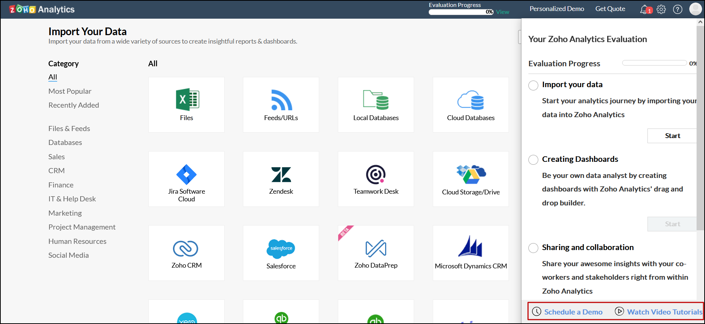Open the notifications bell
The height and width of the screenshot is (324, 705).
tap(645, 9)
